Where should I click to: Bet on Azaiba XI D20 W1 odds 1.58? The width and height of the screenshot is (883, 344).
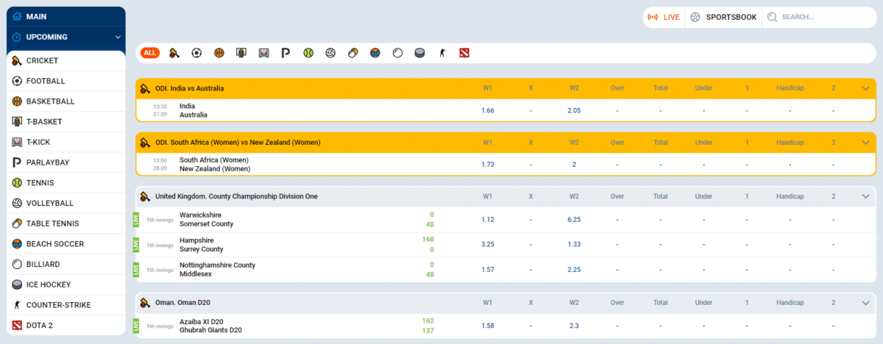point(488,326)
